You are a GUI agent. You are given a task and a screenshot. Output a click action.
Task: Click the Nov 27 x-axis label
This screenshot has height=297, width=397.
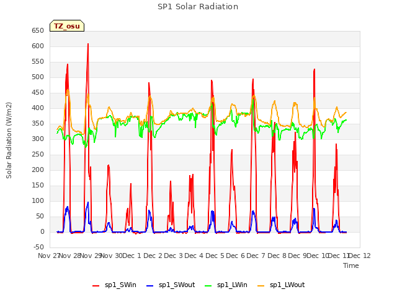click(x=48, y=256)
